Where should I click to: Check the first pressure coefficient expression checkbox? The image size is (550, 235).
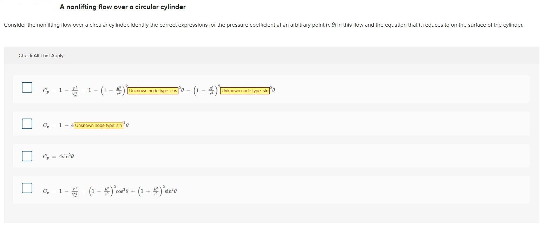(x=27, y=88)
